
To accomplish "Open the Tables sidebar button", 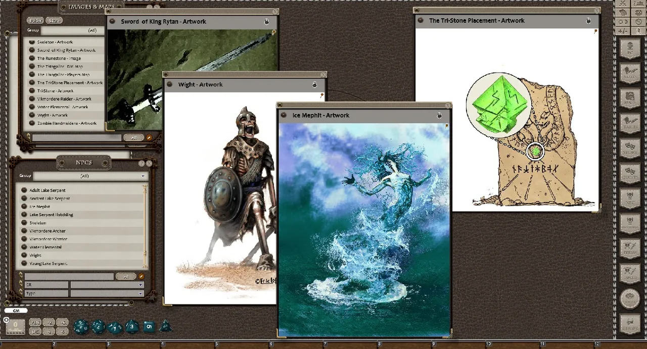I will pyautogui.click(x=630, y=123).
